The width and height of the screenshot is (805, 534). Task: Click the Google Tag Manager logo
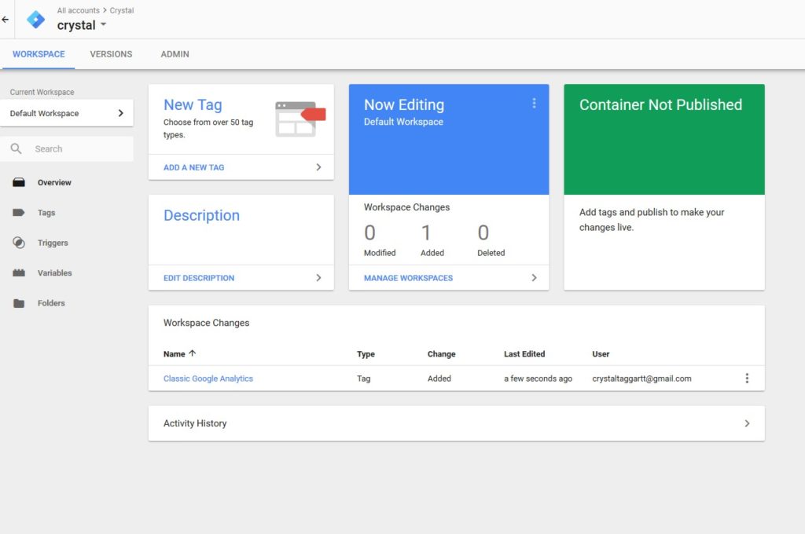click(35, 20)
